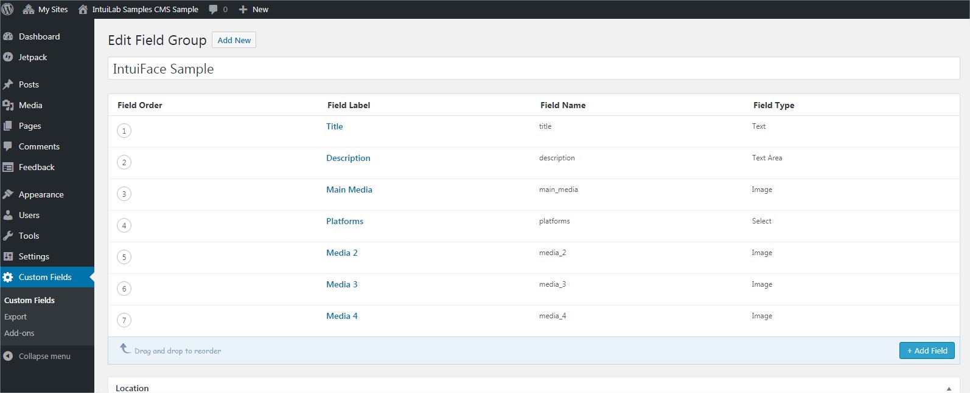Image resolution: width=970 pixels, height=393 pixels.
Task: Click the Jetpack icon in sidebar
Action: pos(8,57)
